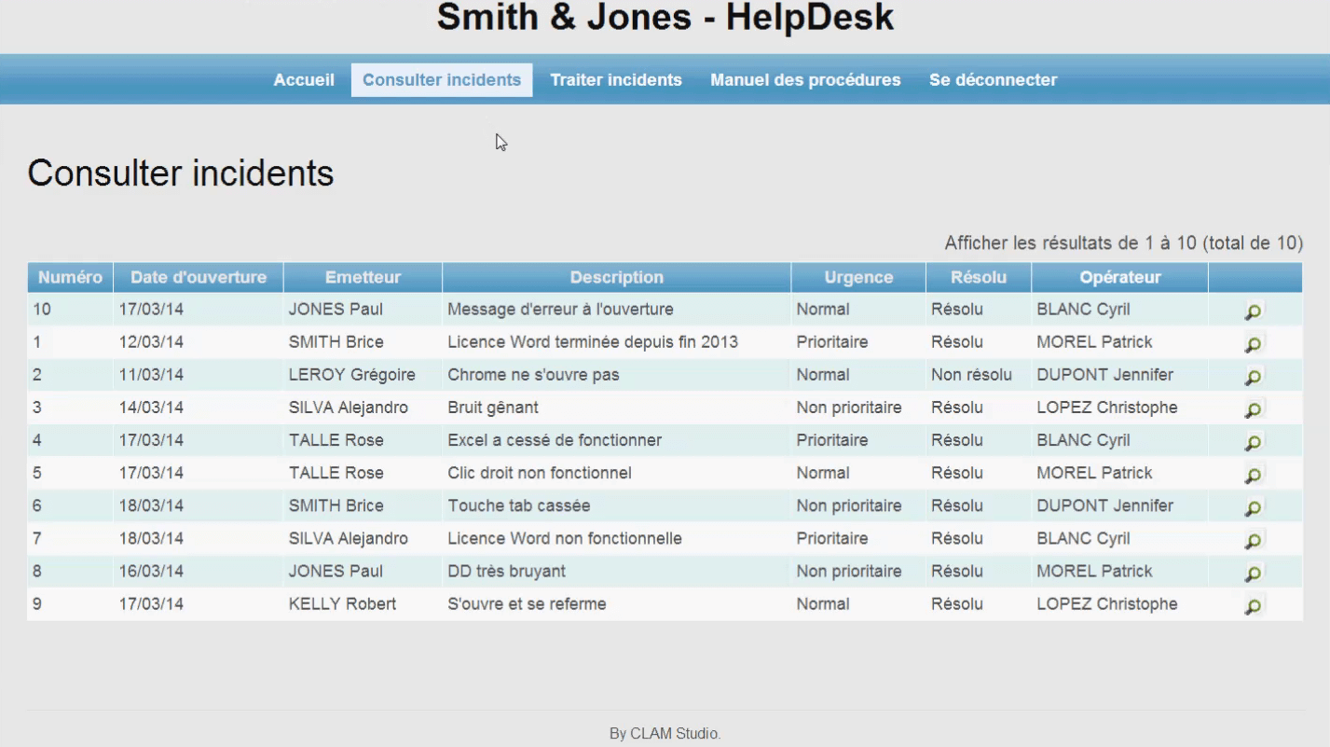1330x747 pixels.
Task: View 'Clic droit non fonctionnel' incident details
Action: coord(1253,474)
